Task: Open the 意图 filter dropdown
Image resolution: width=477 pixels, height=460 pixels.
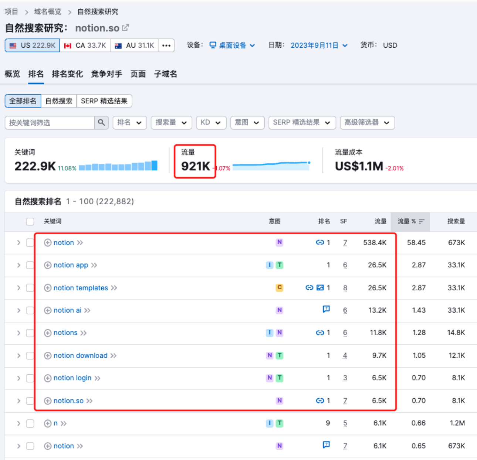Action: coord(247,123)
